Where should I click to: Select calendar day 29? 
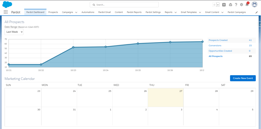click(x=237, y=97)
